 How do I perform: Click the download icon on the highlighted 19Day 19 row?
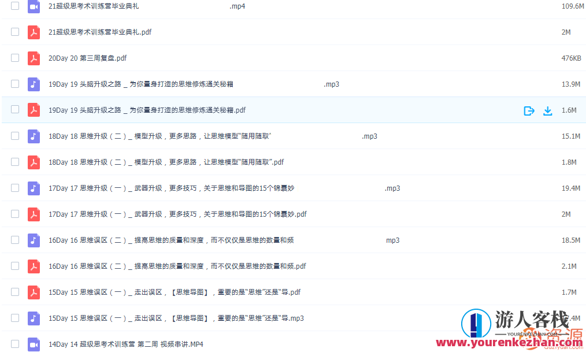coord(547,110)
